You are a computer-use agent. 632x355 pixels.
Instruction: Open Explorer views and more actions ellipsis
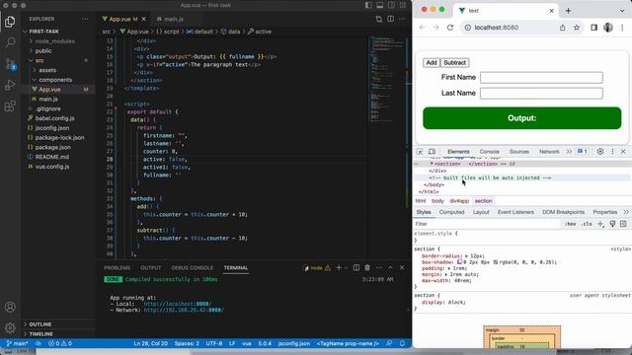pos(85,19)
